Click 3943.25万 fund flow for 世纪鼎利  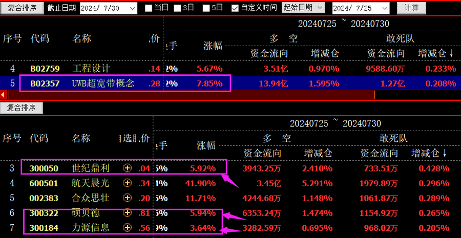click(x=262, y=168)
